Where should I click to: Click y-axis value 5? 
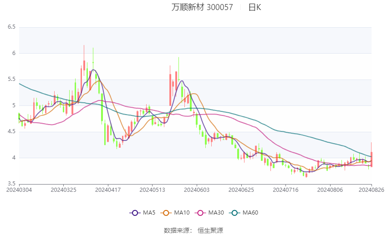coord(14,105)
